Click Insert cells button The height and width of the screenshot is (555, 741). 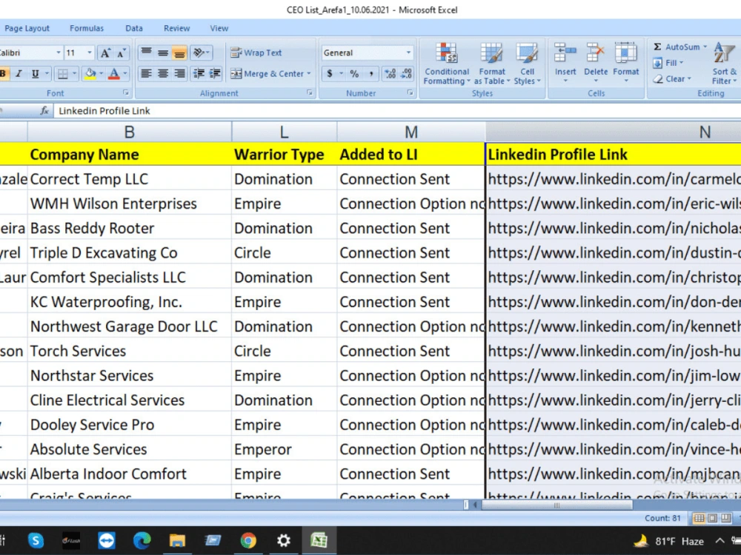point(565,62)
